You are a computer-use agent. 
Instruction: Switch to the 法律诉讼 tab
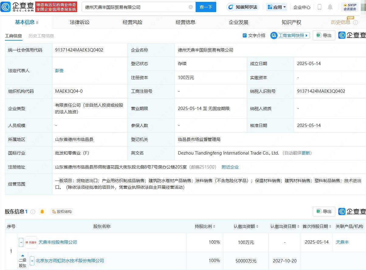pyautogui.click(x=80, y=22)
